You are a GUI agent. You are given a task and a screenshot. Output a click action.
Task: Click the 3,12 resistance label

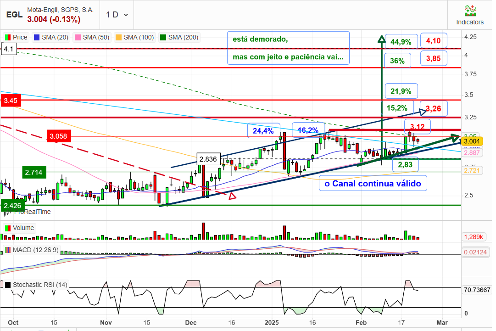(418, 127)
